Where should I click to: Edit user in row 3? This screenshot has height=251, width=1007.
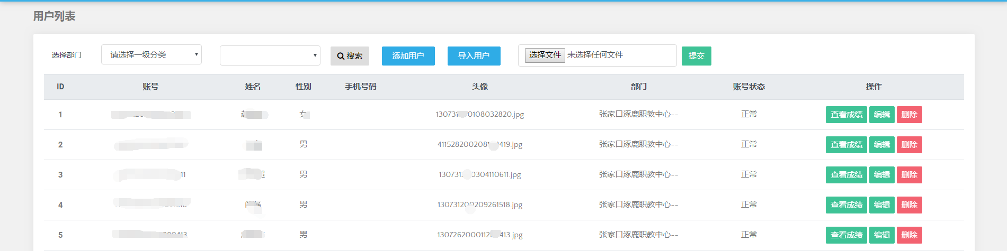(x=881, y=175)
